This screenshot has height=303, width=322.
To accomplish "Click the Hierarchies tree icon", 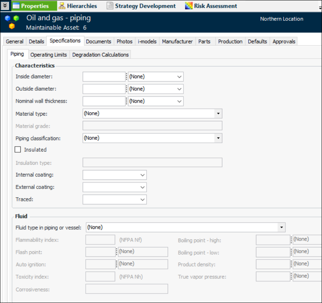I will coord(62,6).
